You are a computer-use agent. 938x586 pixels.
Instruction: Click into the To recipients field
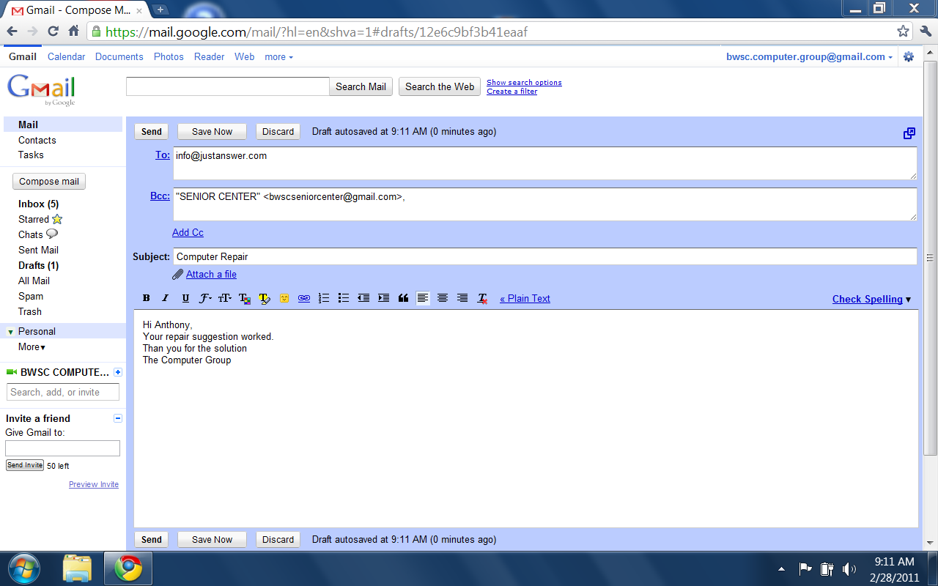point(545,163)
